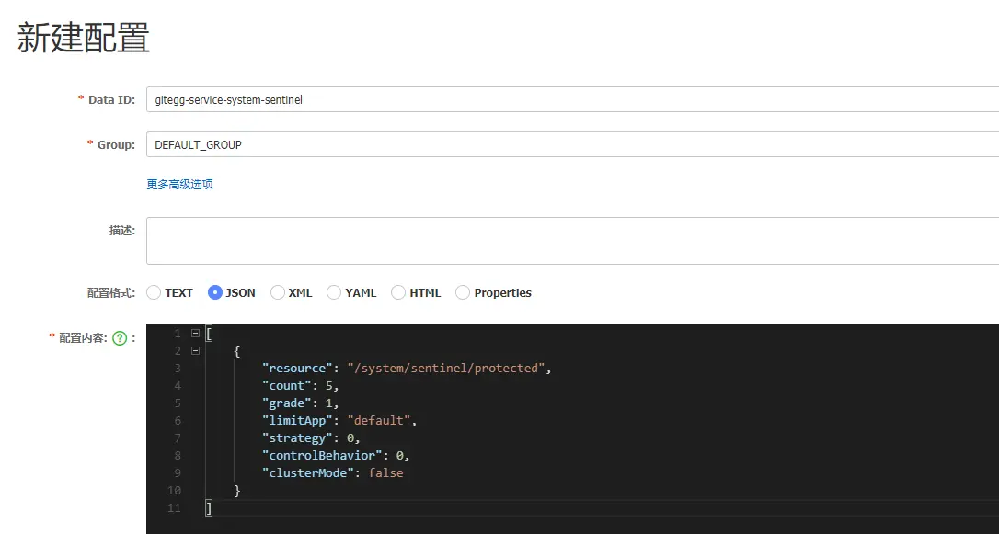Select the HTML format radio button
Viewport: 999px width, 534px height.
pos(398,292)
